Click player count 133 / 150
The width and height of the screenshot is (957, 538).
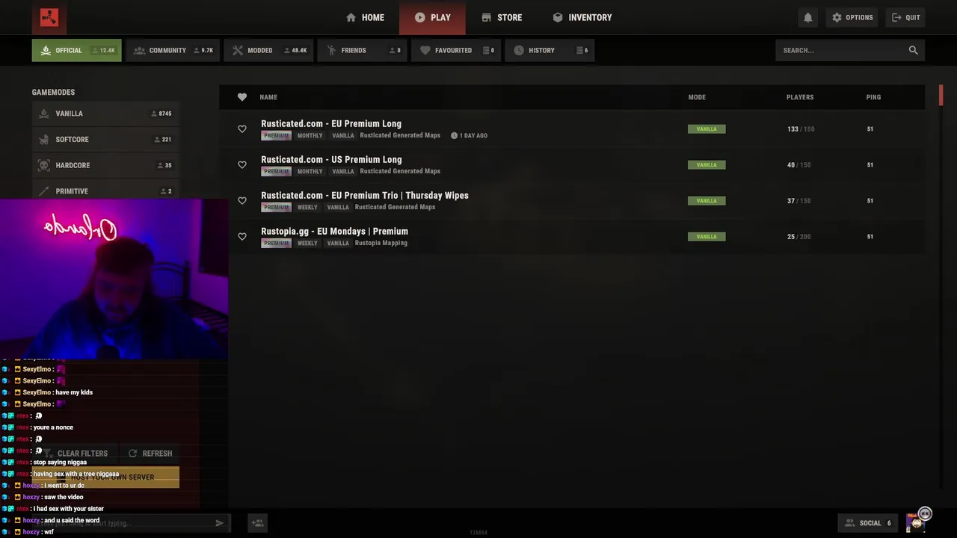pos(800,129)
